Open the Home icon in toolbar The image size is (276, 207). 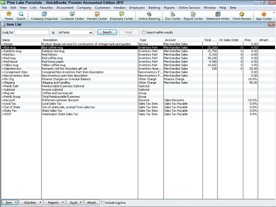9,14
